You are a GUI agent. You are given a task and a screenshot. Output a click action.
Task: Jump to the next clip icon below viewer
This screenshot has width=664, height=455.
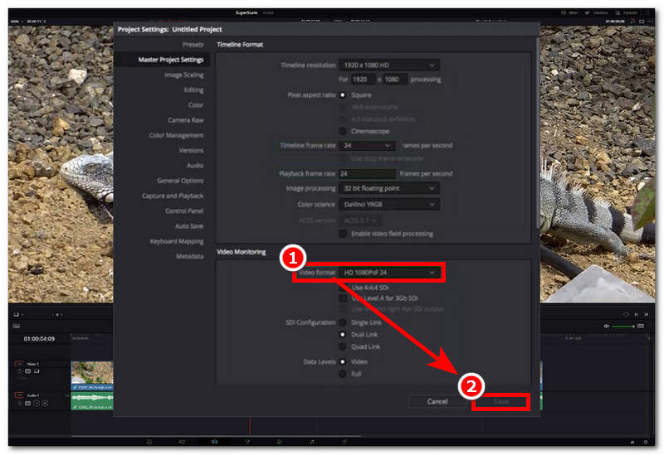click(x=636, y=314)
